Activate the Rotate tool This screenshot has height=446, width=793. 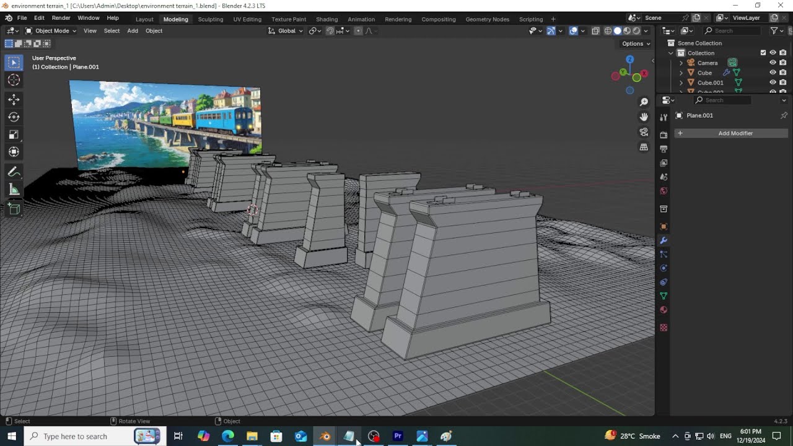pos(14,117)
